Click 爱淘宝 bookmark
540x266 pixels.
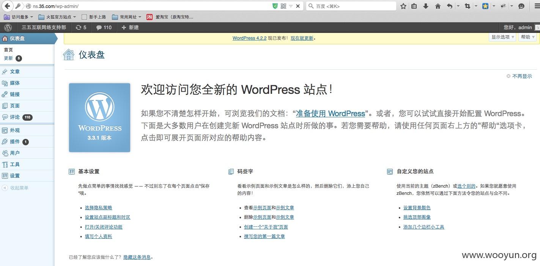coord(170,17)
